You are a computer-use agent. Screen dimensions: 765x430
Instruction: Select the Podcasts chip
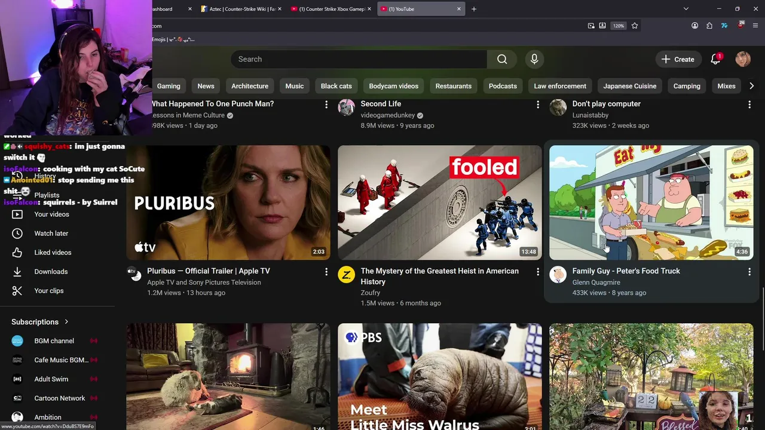click(503, 86)
